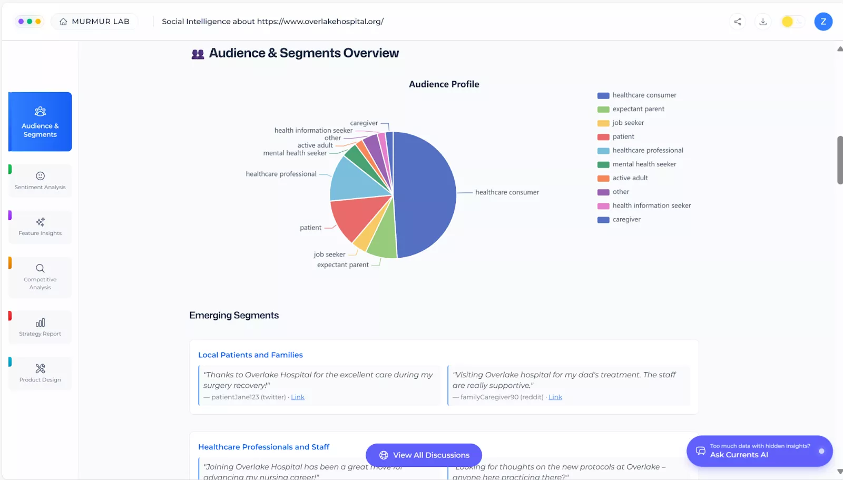The height and width of the screenshot is (480, 843).
Task: Open the Sentiment Analysis section
Action: coord(40,181)
